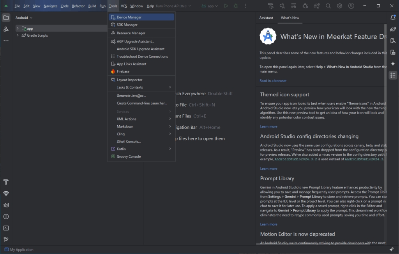This screenshot has width=399, height=254.
Task: Open the Refactor menu
Action: click(x=78, y=6)
